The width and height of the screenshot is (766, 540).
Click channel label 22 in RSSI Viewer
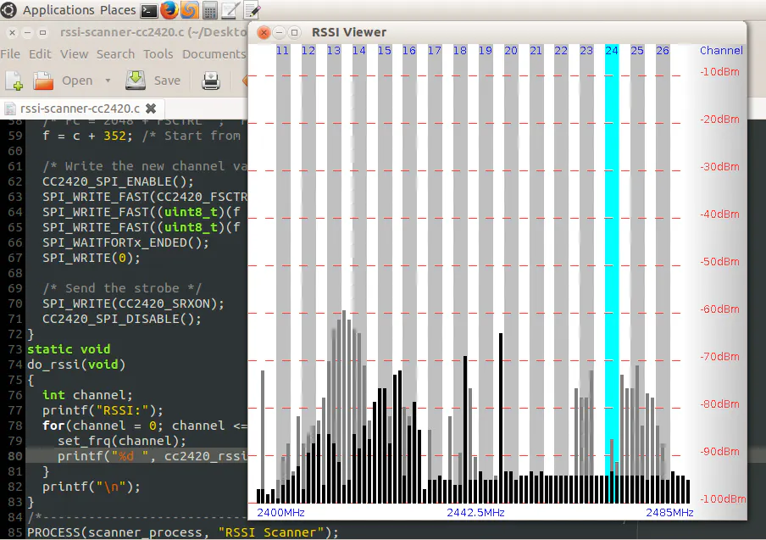tap(561, 51)
